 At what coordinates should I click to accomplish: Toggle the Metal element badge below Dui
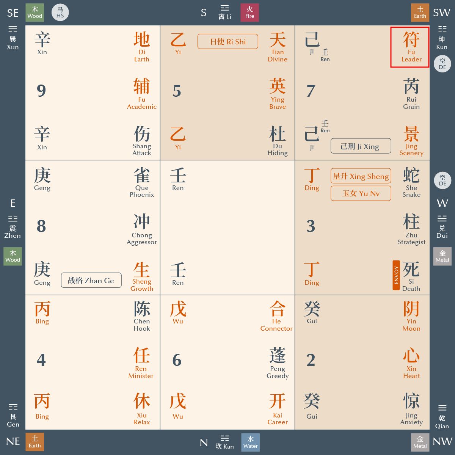(442, 256)
